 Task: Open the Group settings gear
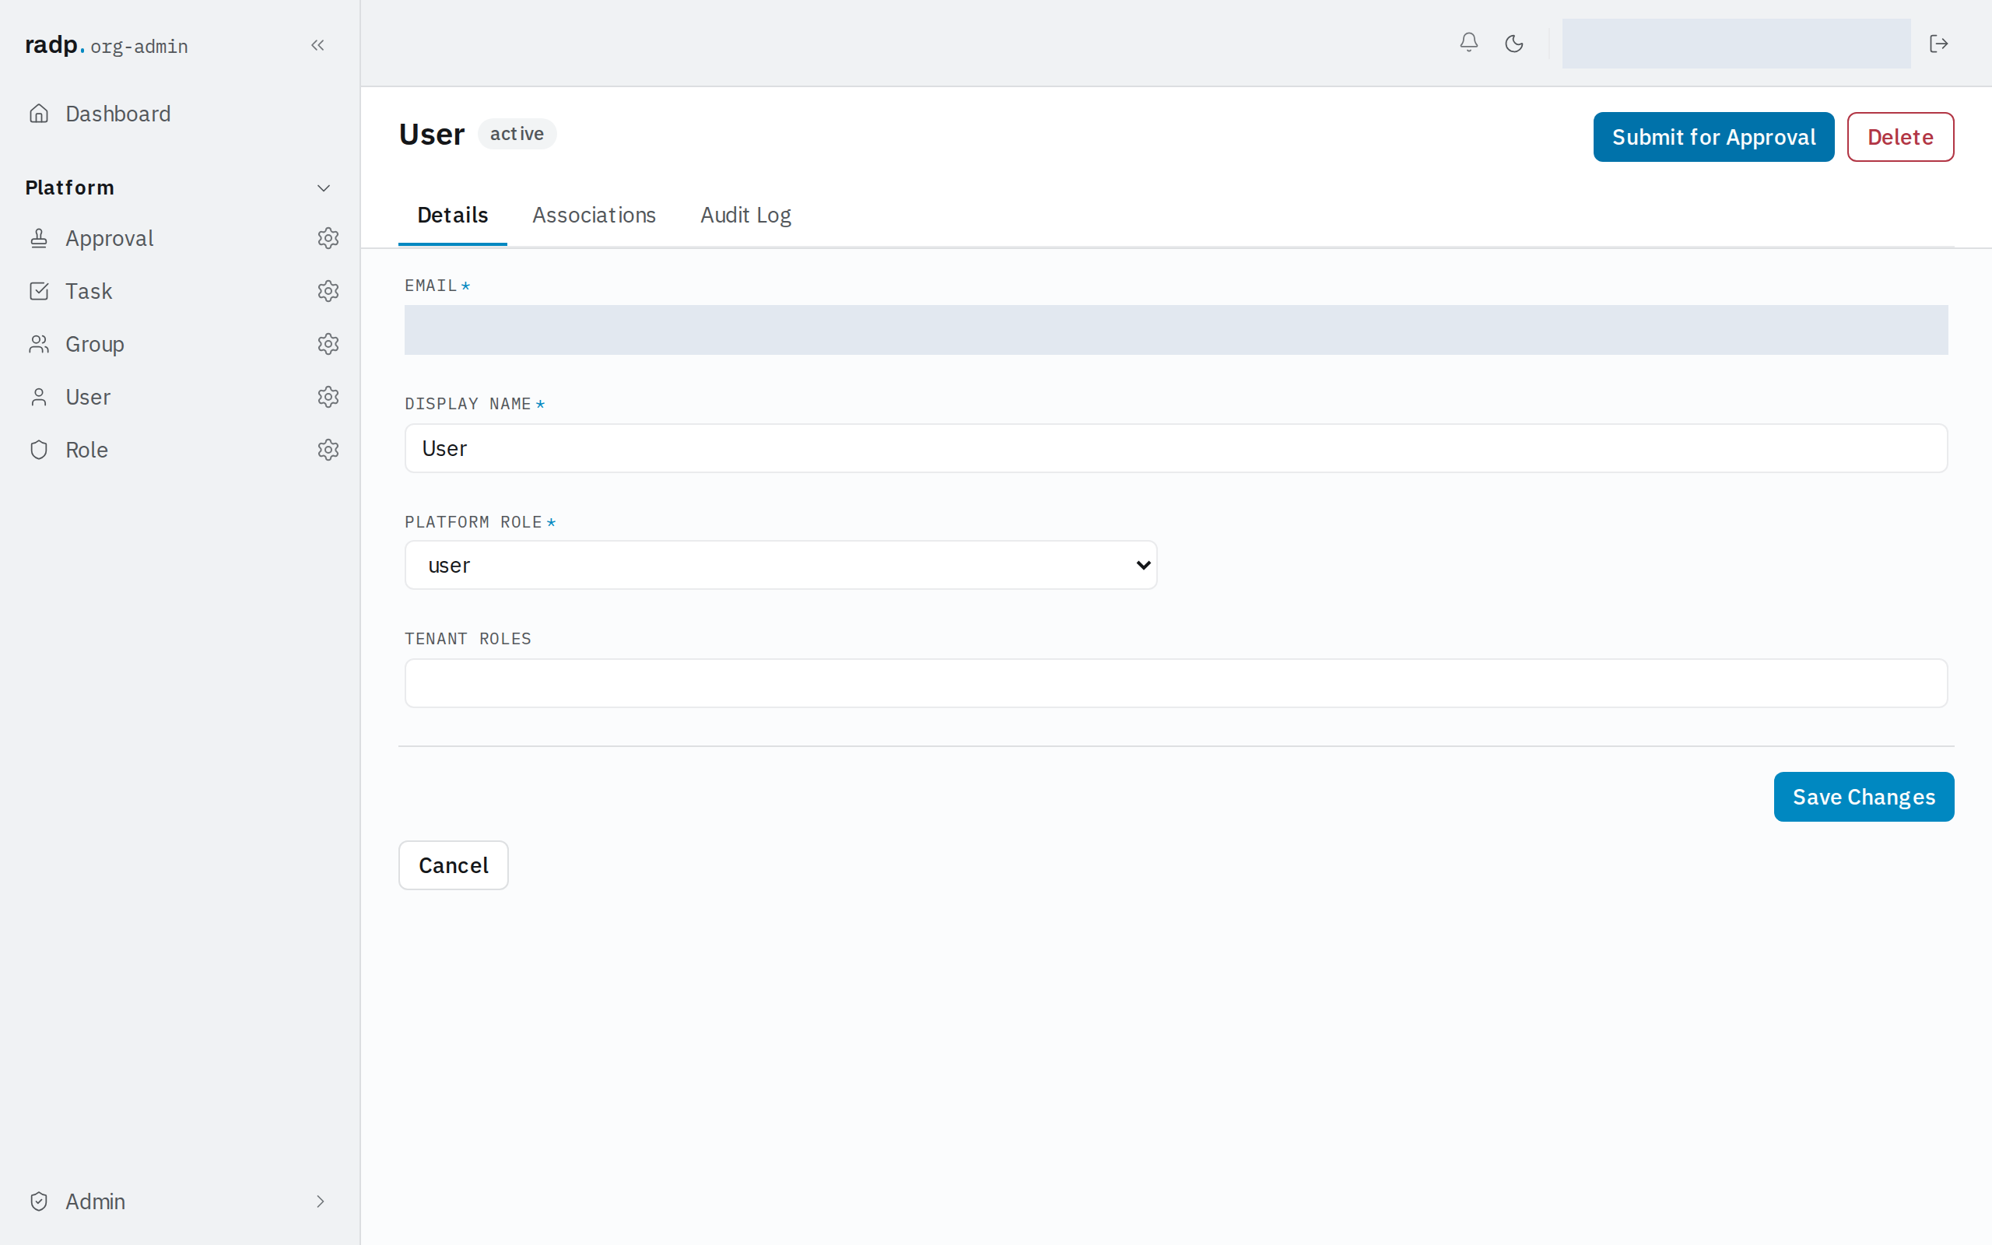(x=328, y=343)
